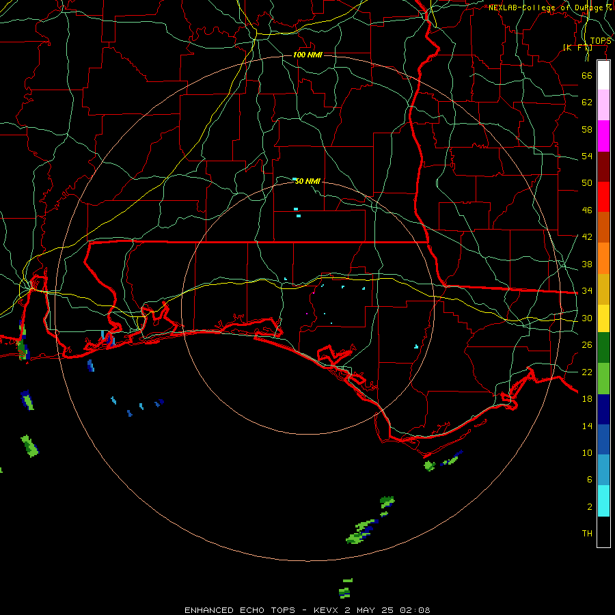The height and width of the screenshot is (615, 615).
Task: Click the 22 scale label
Action: tap(587, 372)
